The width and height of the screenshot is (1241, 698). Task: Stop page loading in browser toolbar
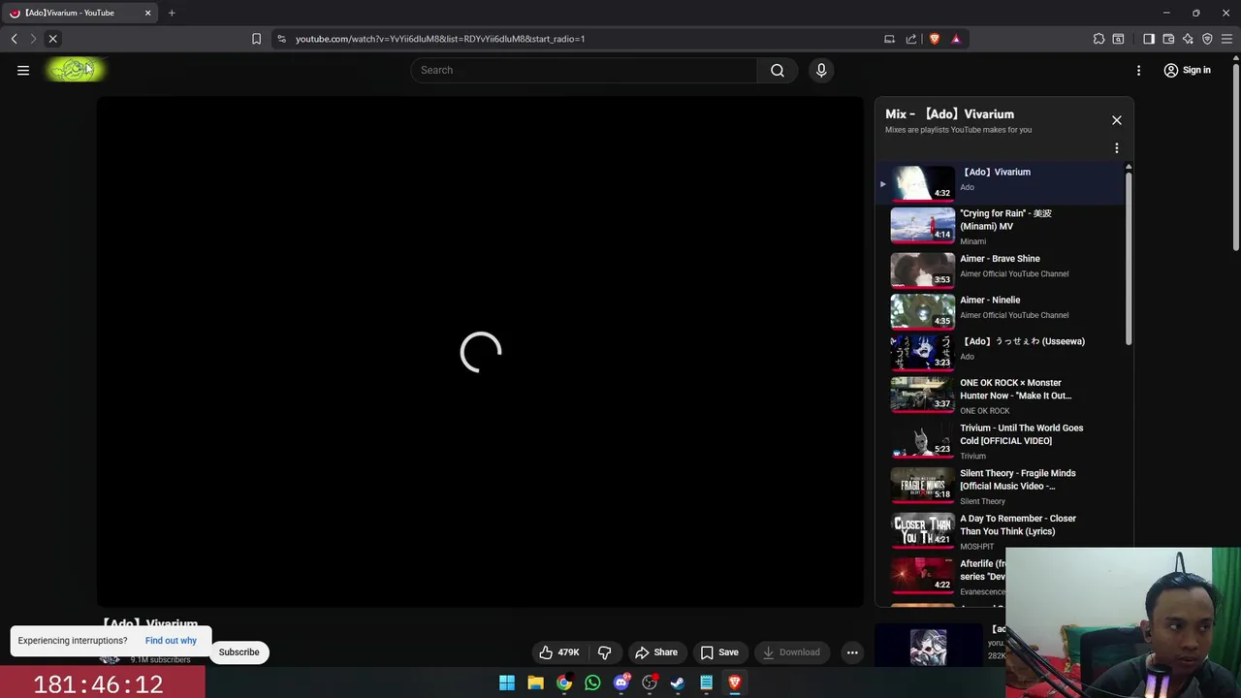point(53,39)
